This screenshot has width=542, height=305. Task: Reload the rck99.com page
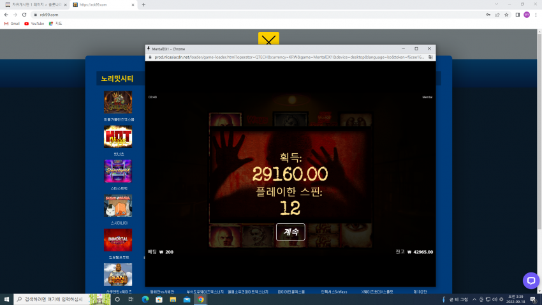coord(24,15)
